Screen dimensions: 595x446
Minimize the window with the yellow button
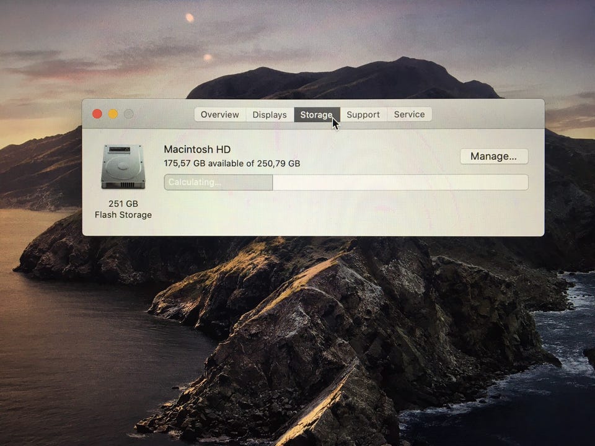point(113,114)
